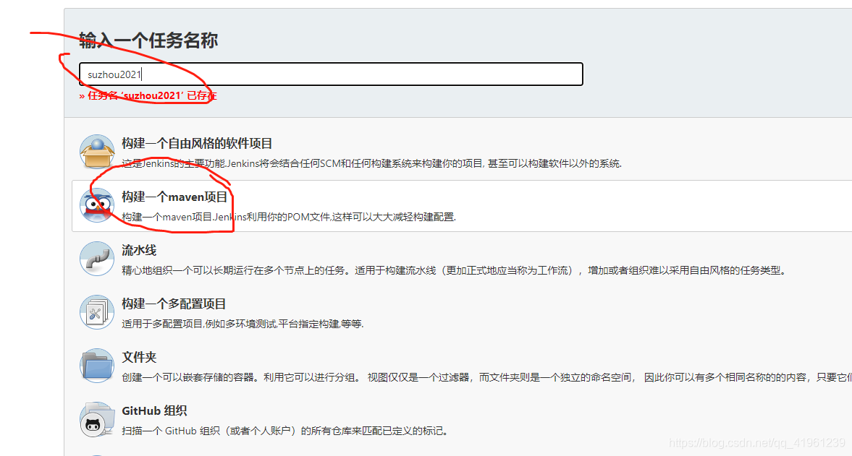Choose 构建一个maven项目 title
Viewport: 852px width, 456px height.
[174, 197]
